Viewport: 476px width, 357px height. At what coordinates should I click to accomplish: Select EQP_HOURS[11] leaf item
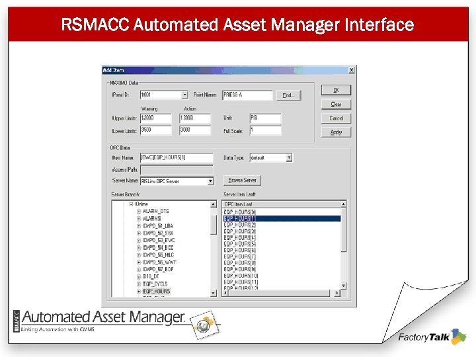click(241, 282)
